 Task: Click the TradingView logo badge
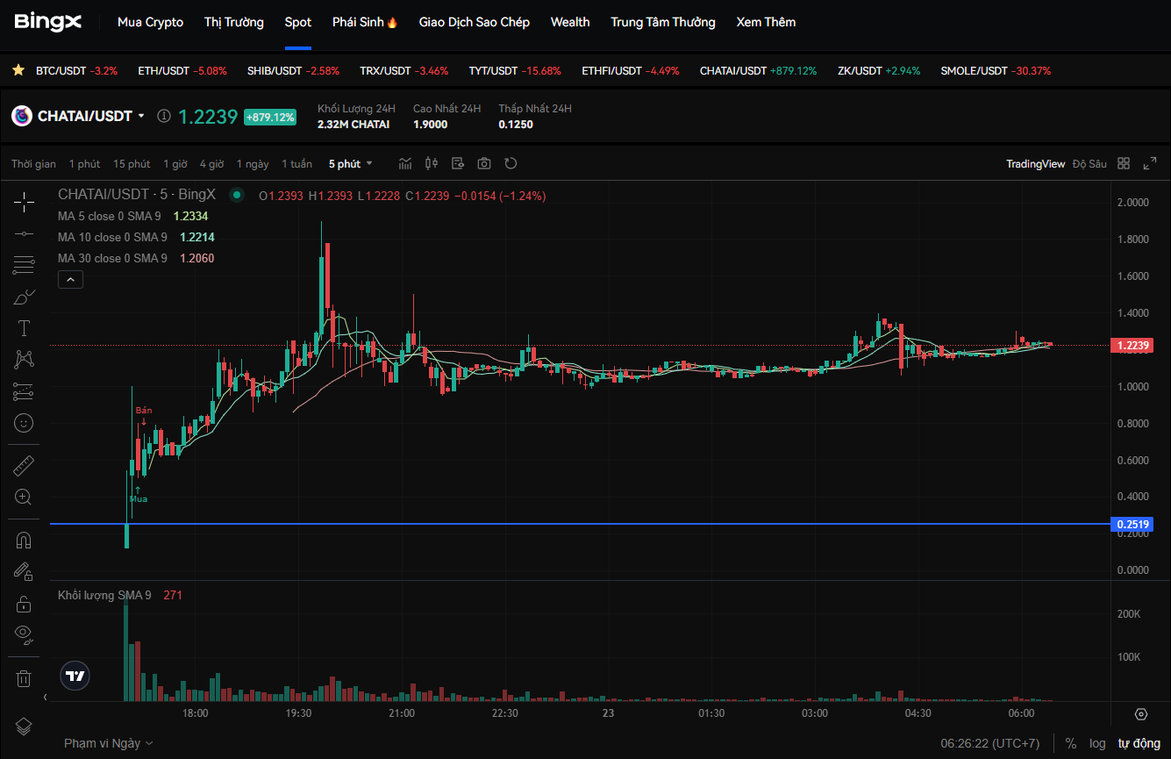75,676
